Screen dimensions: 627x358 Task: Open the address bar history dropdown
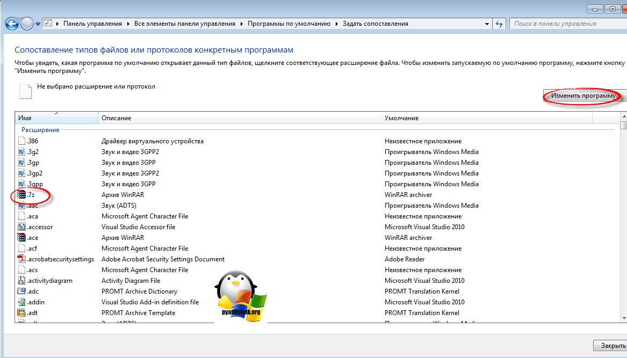pos(487,24)
